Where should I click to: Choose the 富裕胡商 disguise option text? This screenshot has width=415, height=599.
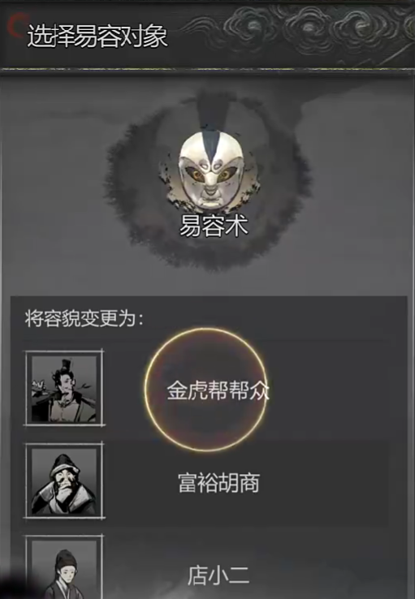tap(218, 483)
